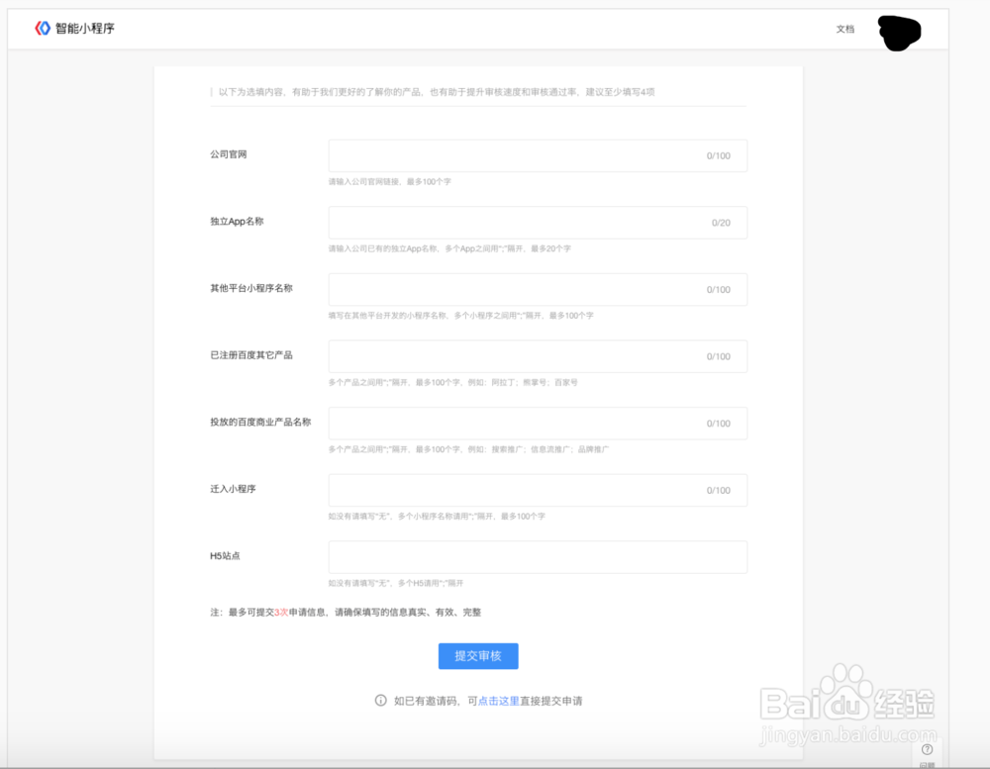Open the 文档 menu in the header
The height and width of the screenshot is (769, 990).
(x=845, y=30)
